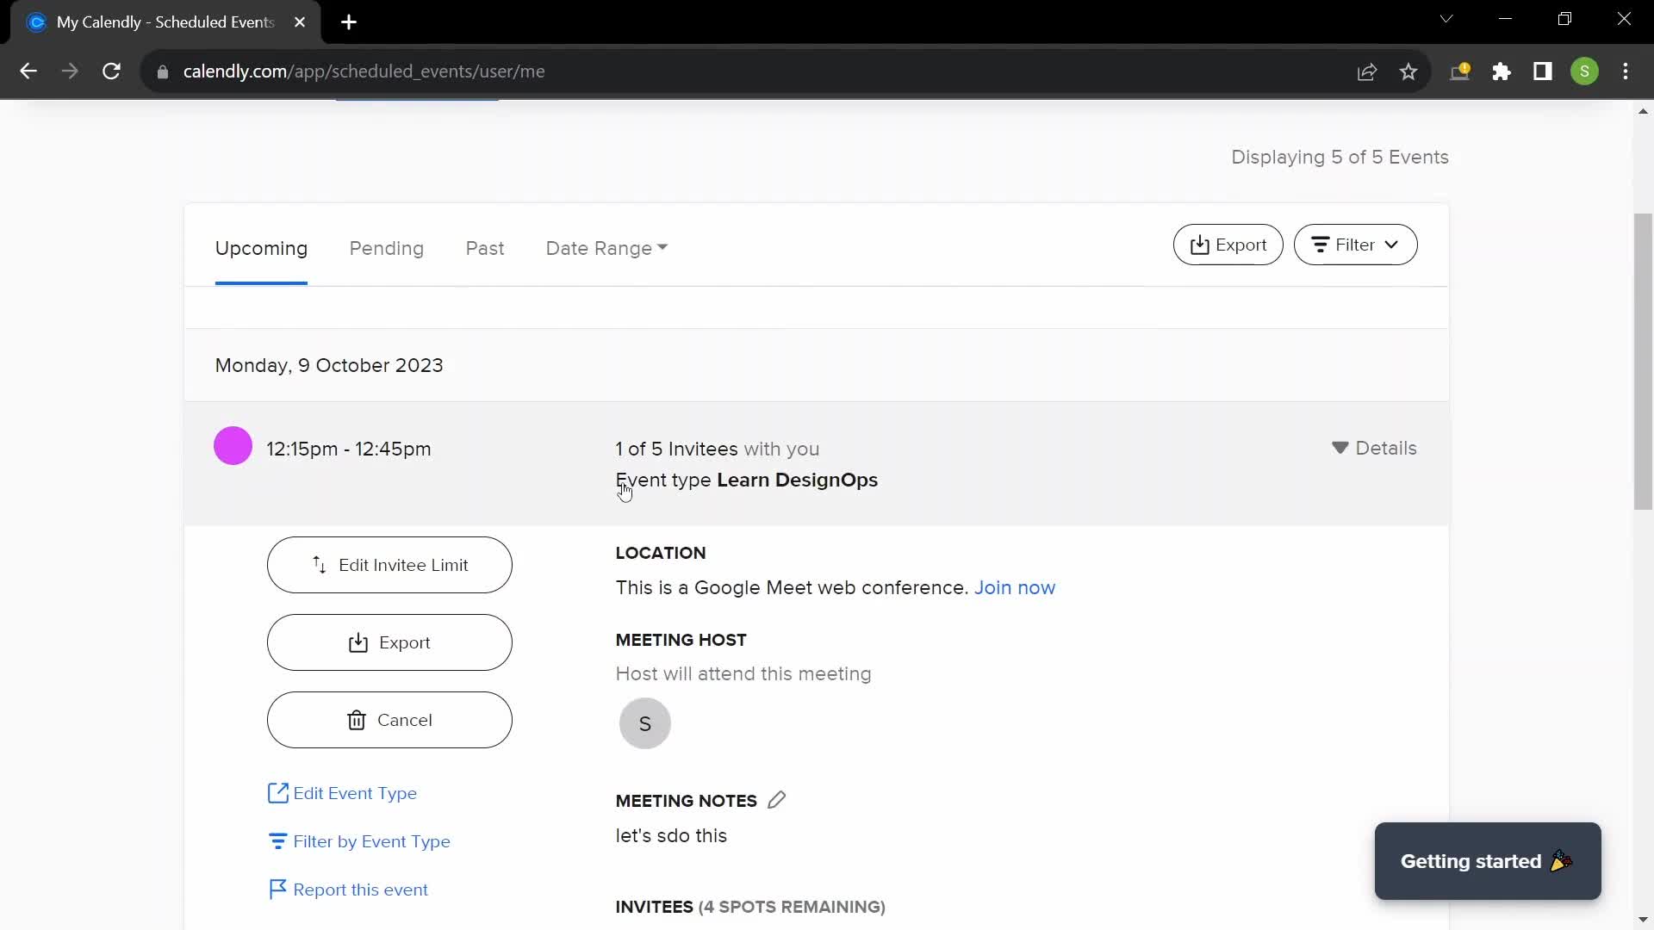Click the INVITEES spots remaining heading
This screenshot has width=1654, height=930.
(x=750, y=907)
